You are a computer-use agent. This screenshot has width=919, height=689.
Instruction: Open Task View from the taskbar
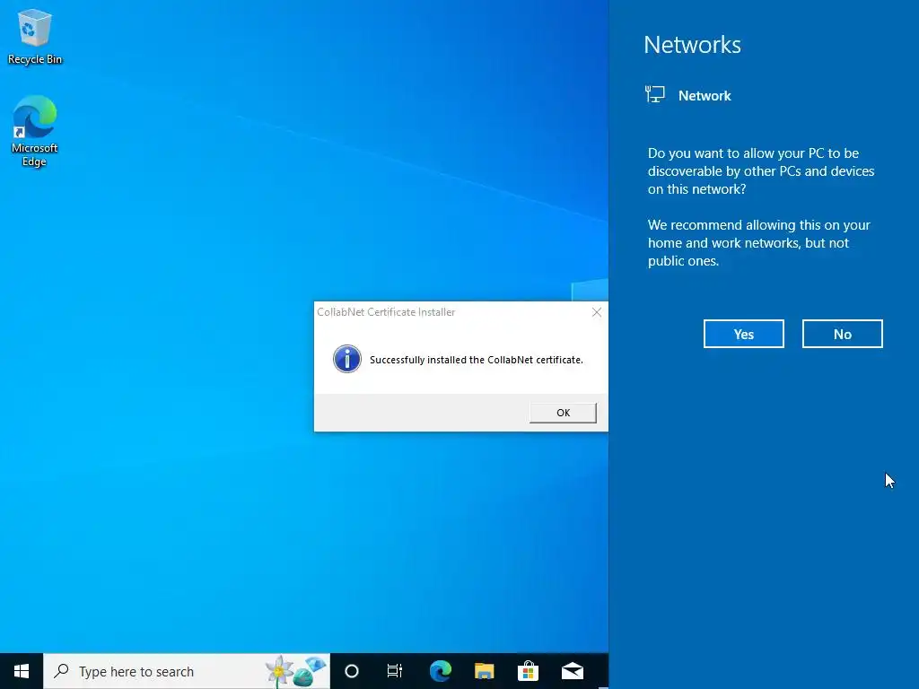click(395, 671)
